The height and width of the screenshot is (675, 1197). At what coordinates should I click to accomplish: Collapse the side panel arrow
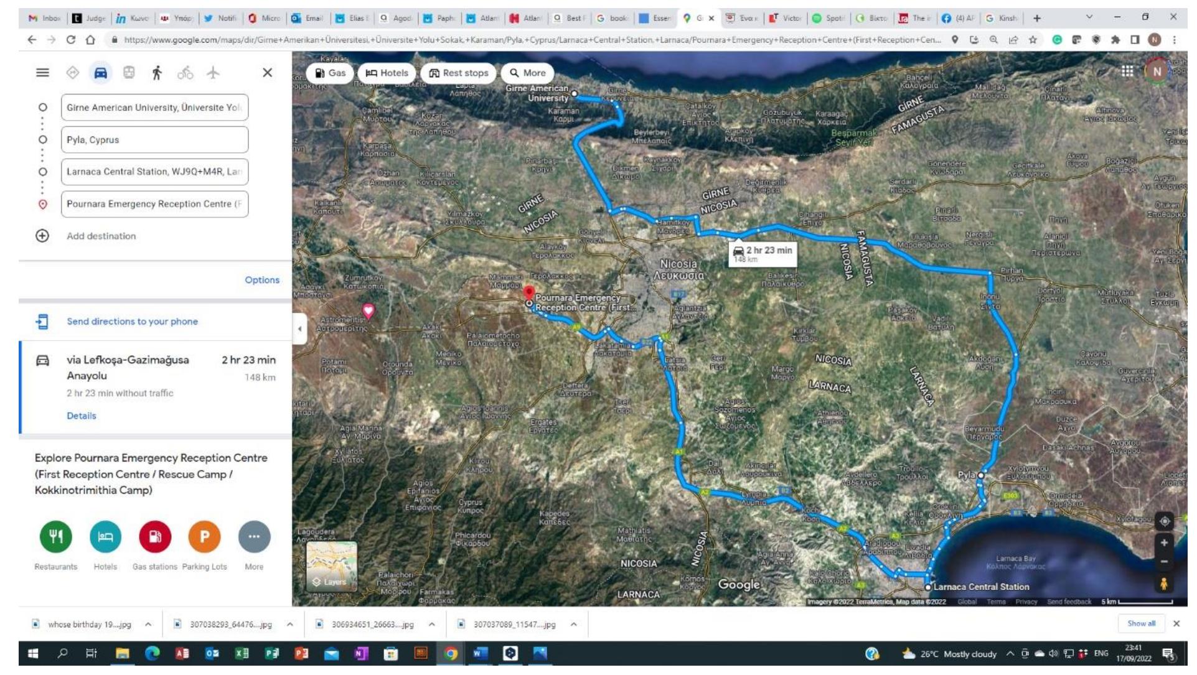click(x=300, y=328)
